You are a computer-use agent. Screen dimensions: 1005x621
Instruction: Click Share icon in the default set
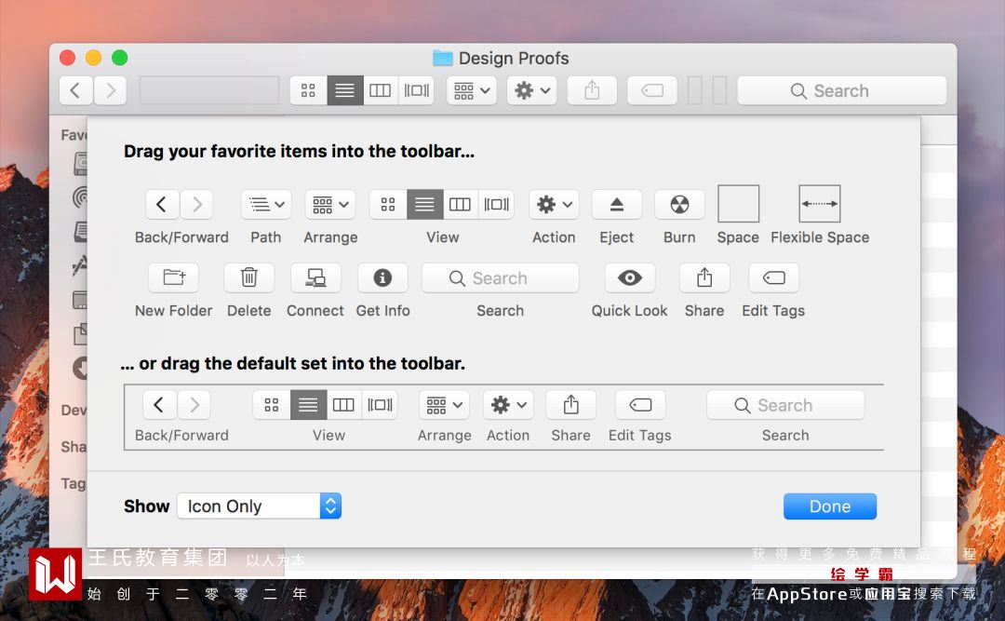(571, 405)
